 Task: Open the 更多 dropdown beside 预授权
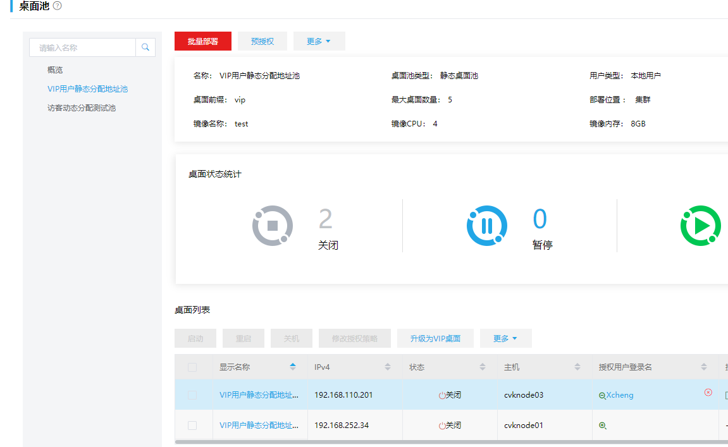(x=319, y=41)
